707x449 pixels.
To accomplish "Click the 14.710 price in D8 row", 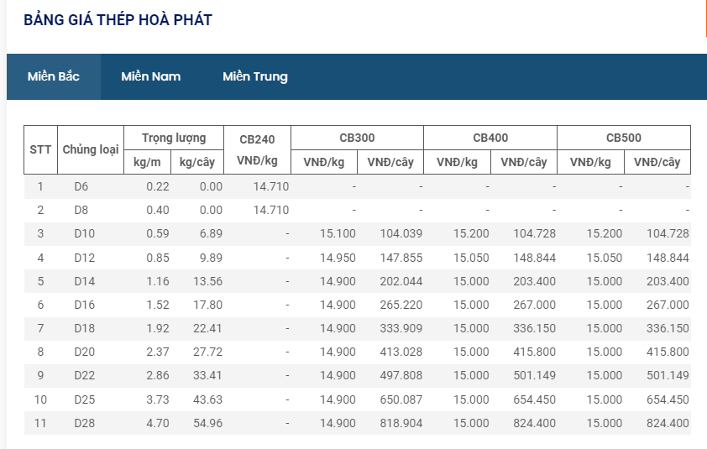I will (271, 210).
